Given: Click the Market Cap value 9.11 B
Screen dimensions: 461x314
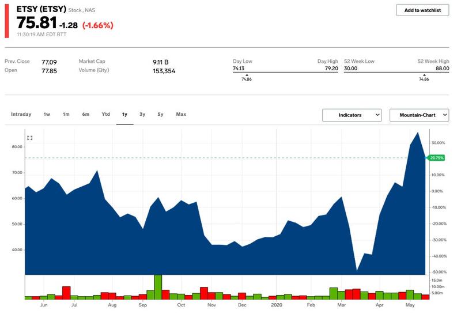Looking at the screenshot, I should click(161, 62).
